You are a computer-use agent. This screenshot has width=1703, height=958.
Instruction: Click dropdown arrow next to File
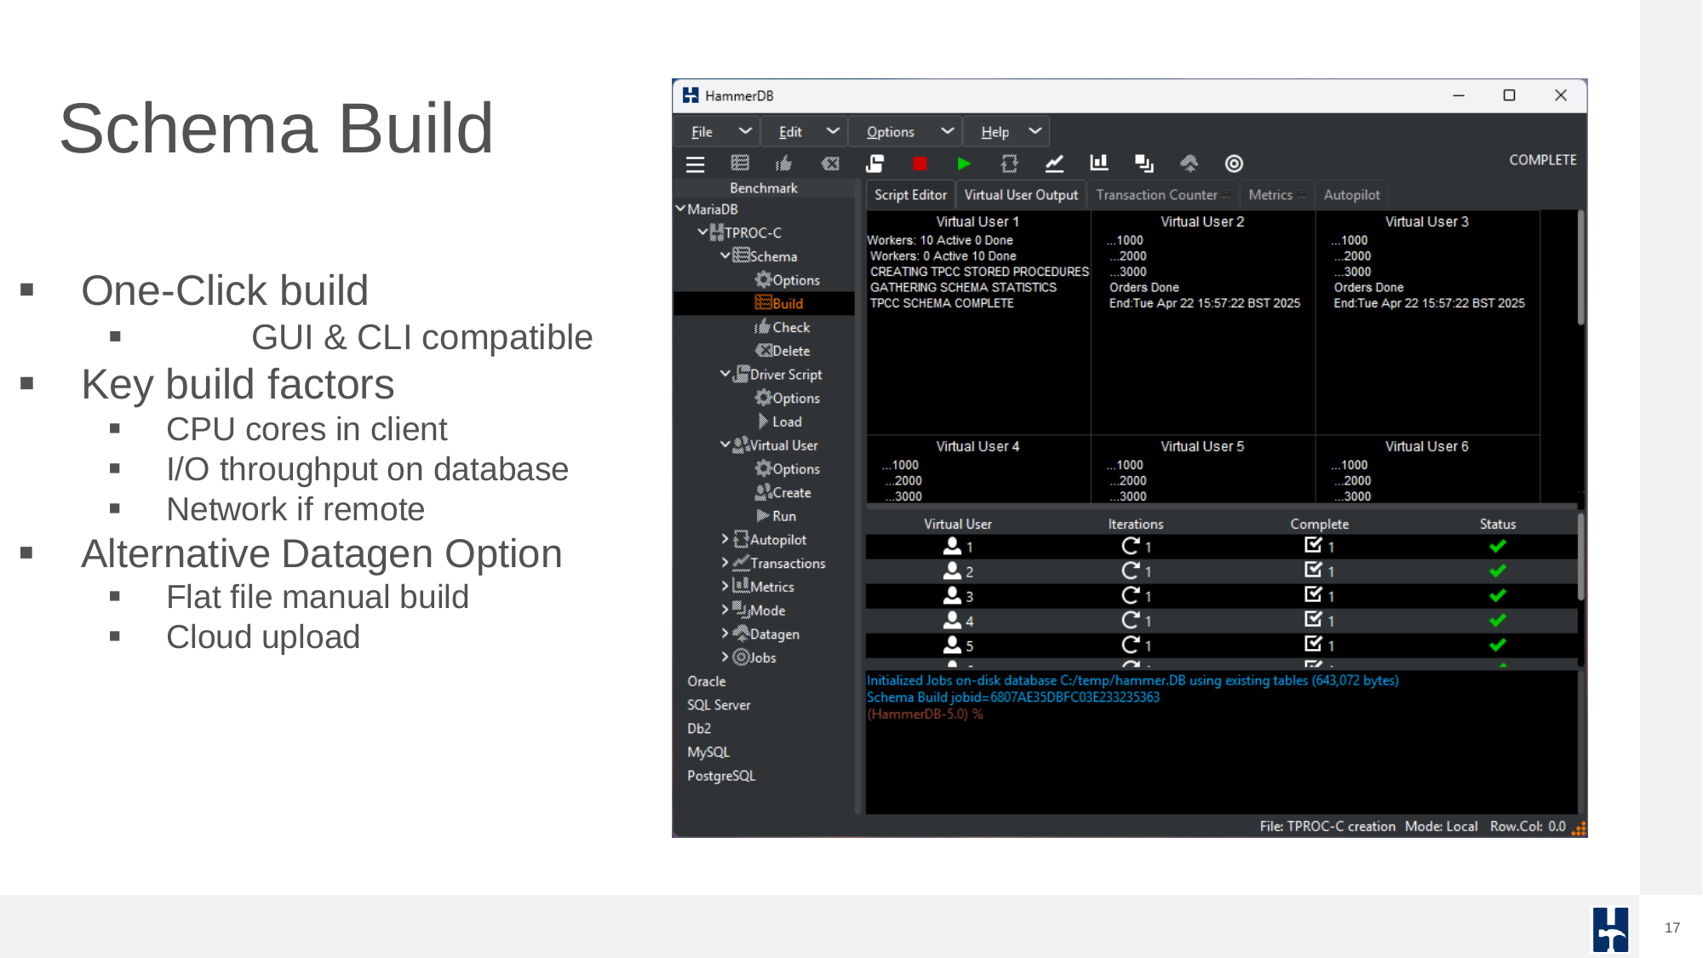coord(745,131)
